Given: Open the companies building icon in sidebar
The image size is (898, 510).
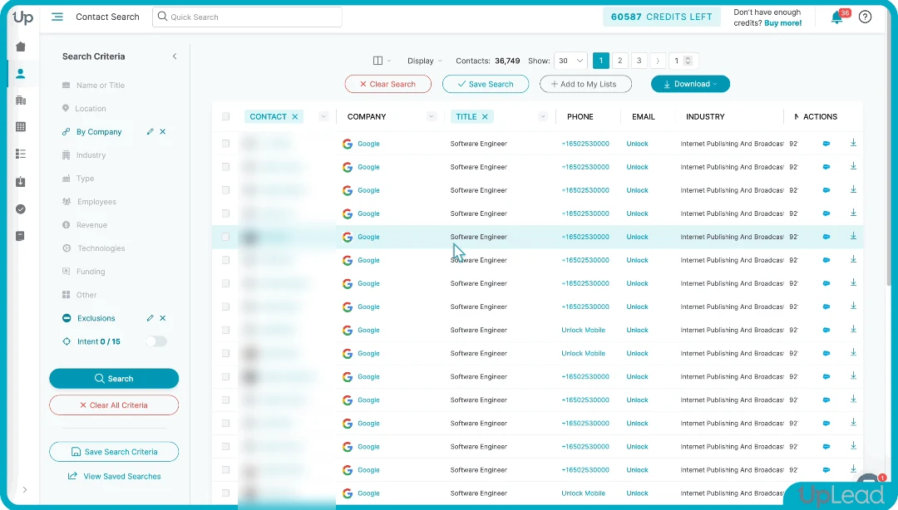Looking at the screenshot, I should [21, 101].
